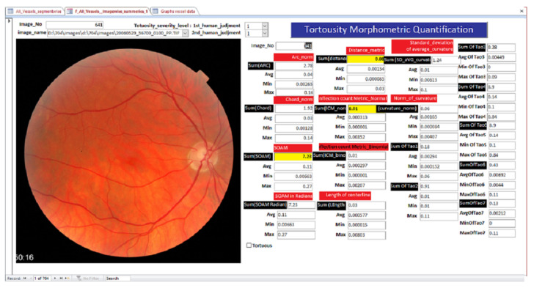Click the record selector arrow at form edge

point(10,21)
